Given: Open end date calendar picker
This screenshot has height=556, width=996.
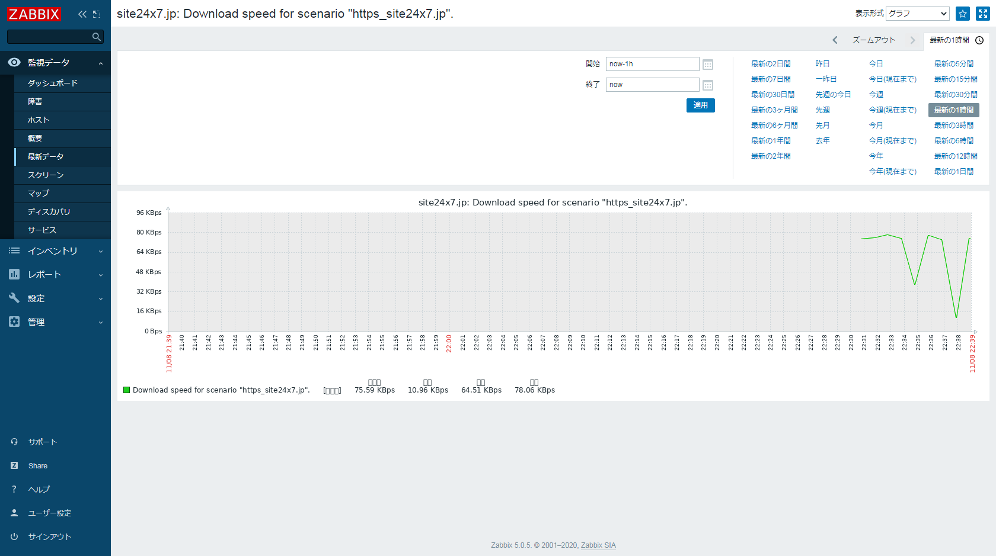Looking at the screenshot, I should pos(708,85).
